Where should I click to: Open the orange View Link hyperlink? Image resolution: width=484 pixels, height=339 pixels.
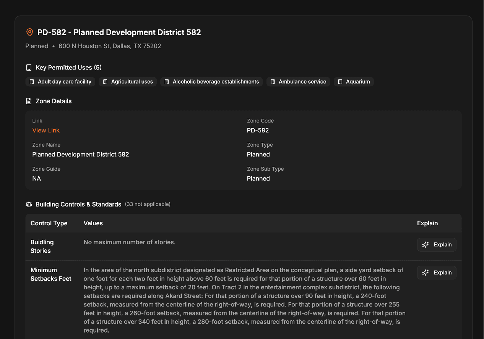46,130
